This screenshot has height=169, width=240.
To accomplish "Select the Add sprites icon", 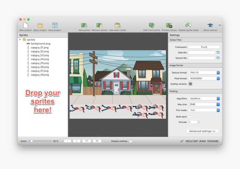I will (x=84, y=25).
